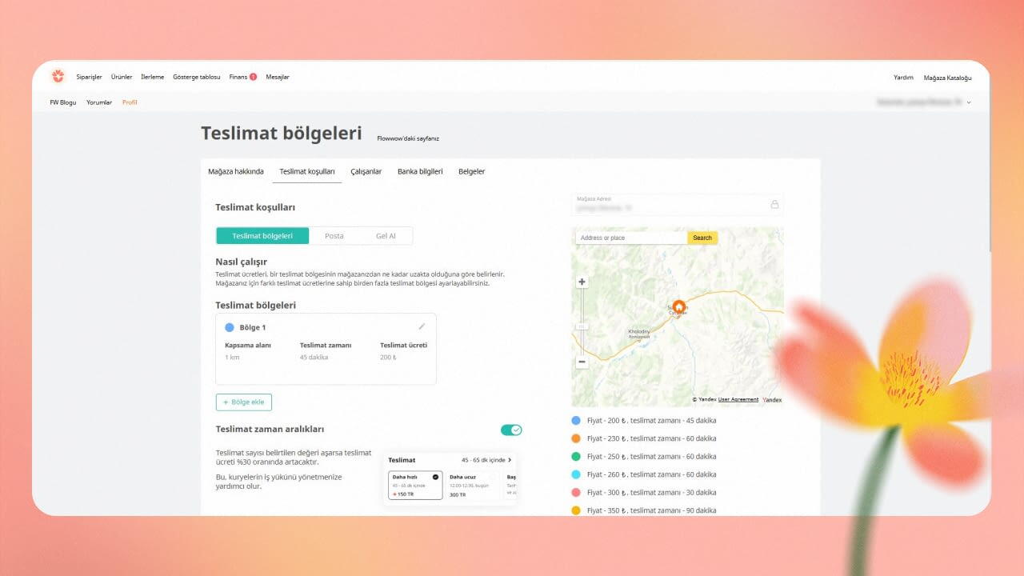Screen dimensions: 1024x576
Task: Select the Daha hızlı delivery card
Action: (x=415, y=485)
